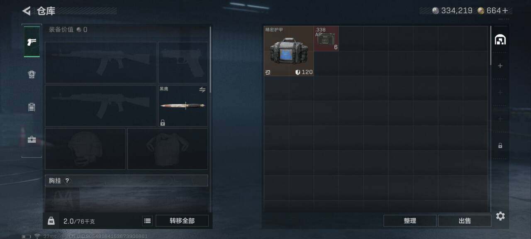Open the backpack sidebar tab

(x=32, y=107)
